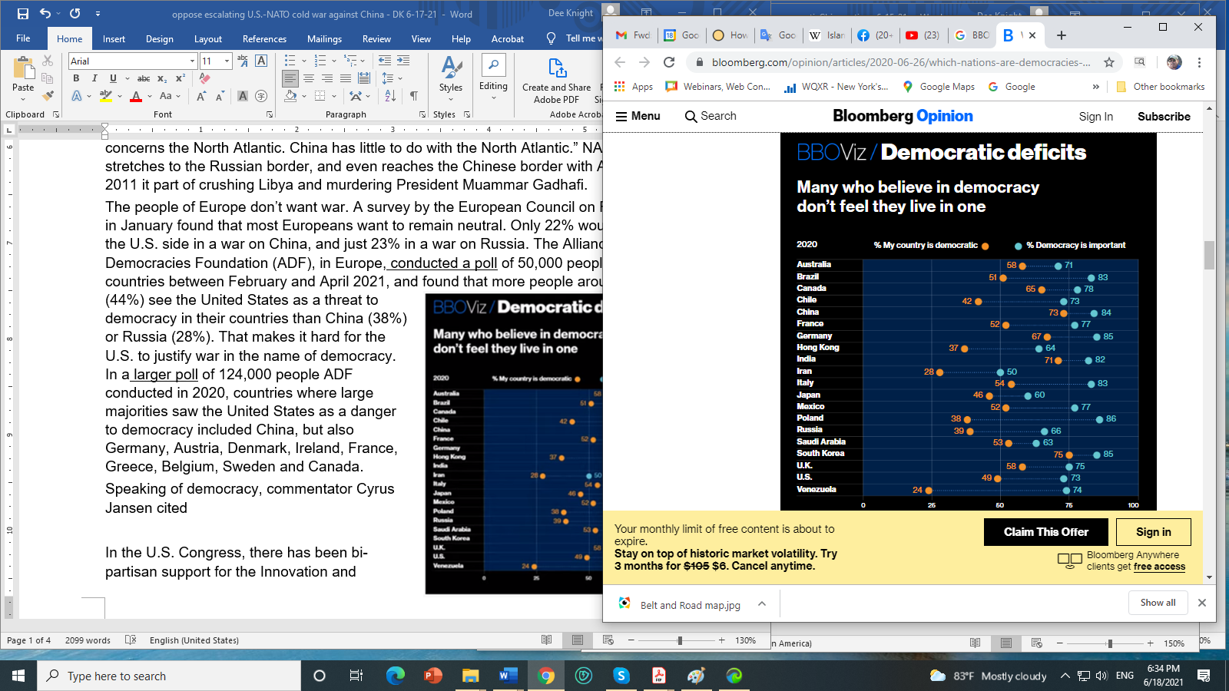Image resolution: width=1229 pixels, height=691 pixels.
Task: Click the yellow Sign in button
Action: 1154,532
